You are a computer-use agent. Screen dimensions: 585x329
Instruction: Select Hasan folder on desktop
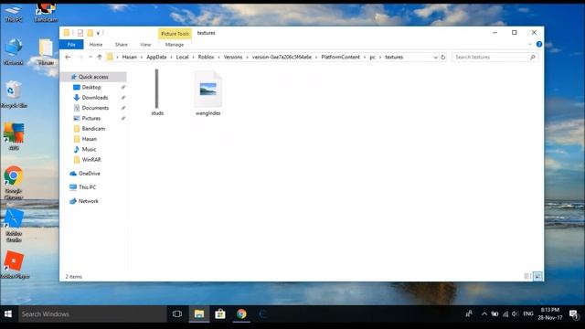pos(46,52)
